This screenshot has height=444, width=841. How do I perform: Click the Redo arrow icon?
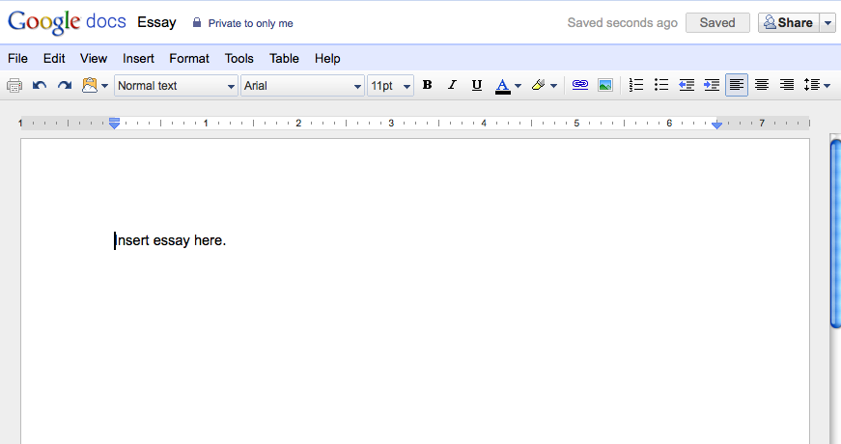(65, 86)
